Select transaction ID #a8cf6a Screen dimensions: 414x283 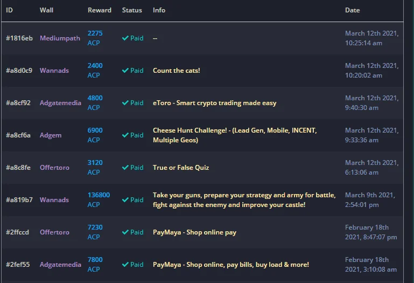coord(18,135)
